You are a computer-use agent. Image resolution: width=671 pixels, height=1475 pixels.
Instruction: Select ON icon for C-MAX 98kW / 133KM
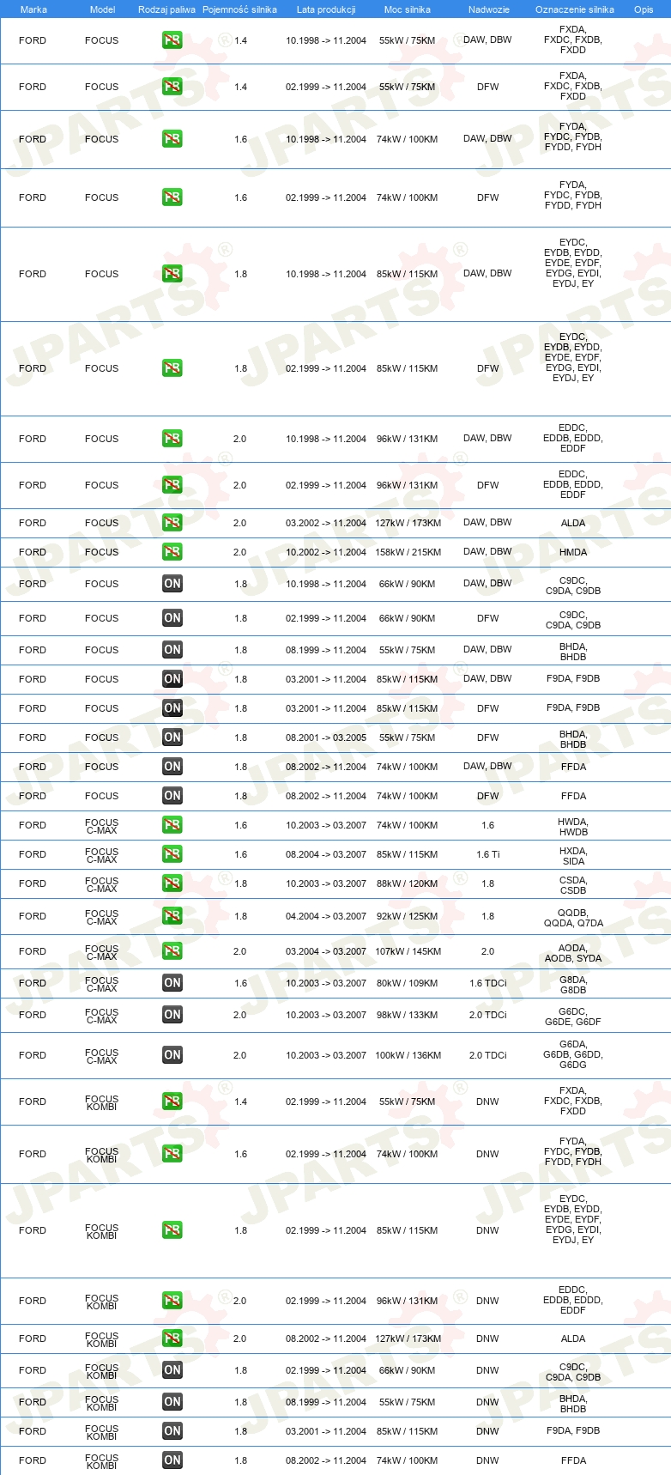[x=172, y=1015]
